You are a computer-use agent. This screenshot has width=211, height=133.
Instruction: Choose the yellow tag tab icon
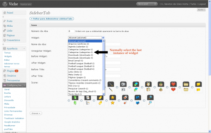100,100
